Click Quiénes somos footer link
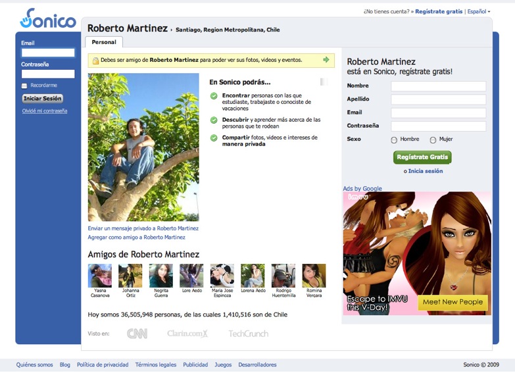515x383 pixels. point(34,365)
